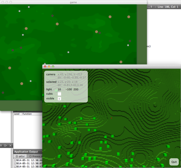This screenshot has width=181, height=168.
Task: Click the light value -100 field
Action: 69,89
